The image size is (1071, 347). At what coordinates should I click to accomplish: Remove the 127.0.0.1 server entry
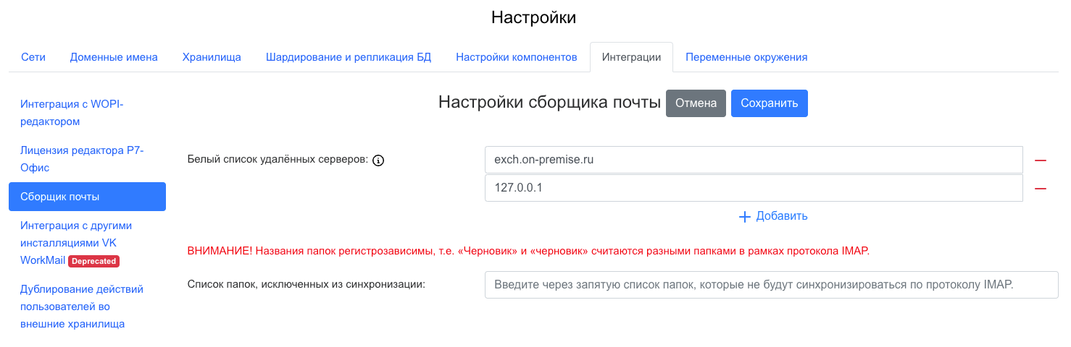(1041, 188)
